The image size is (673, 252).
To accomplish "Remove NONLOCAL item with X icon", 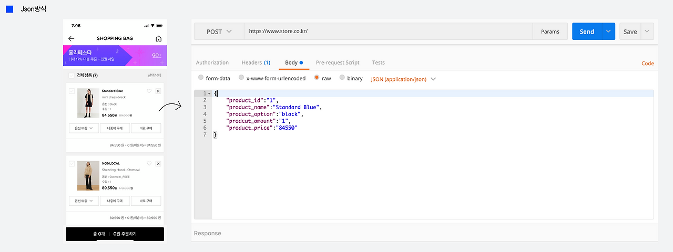I will [x=158, y=164].
